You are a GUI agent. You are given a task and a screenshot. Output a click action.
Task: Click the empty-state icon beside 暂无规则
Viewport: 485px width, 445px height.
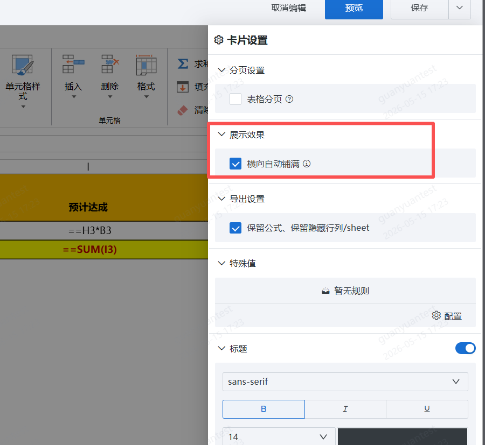pos(325,291)
